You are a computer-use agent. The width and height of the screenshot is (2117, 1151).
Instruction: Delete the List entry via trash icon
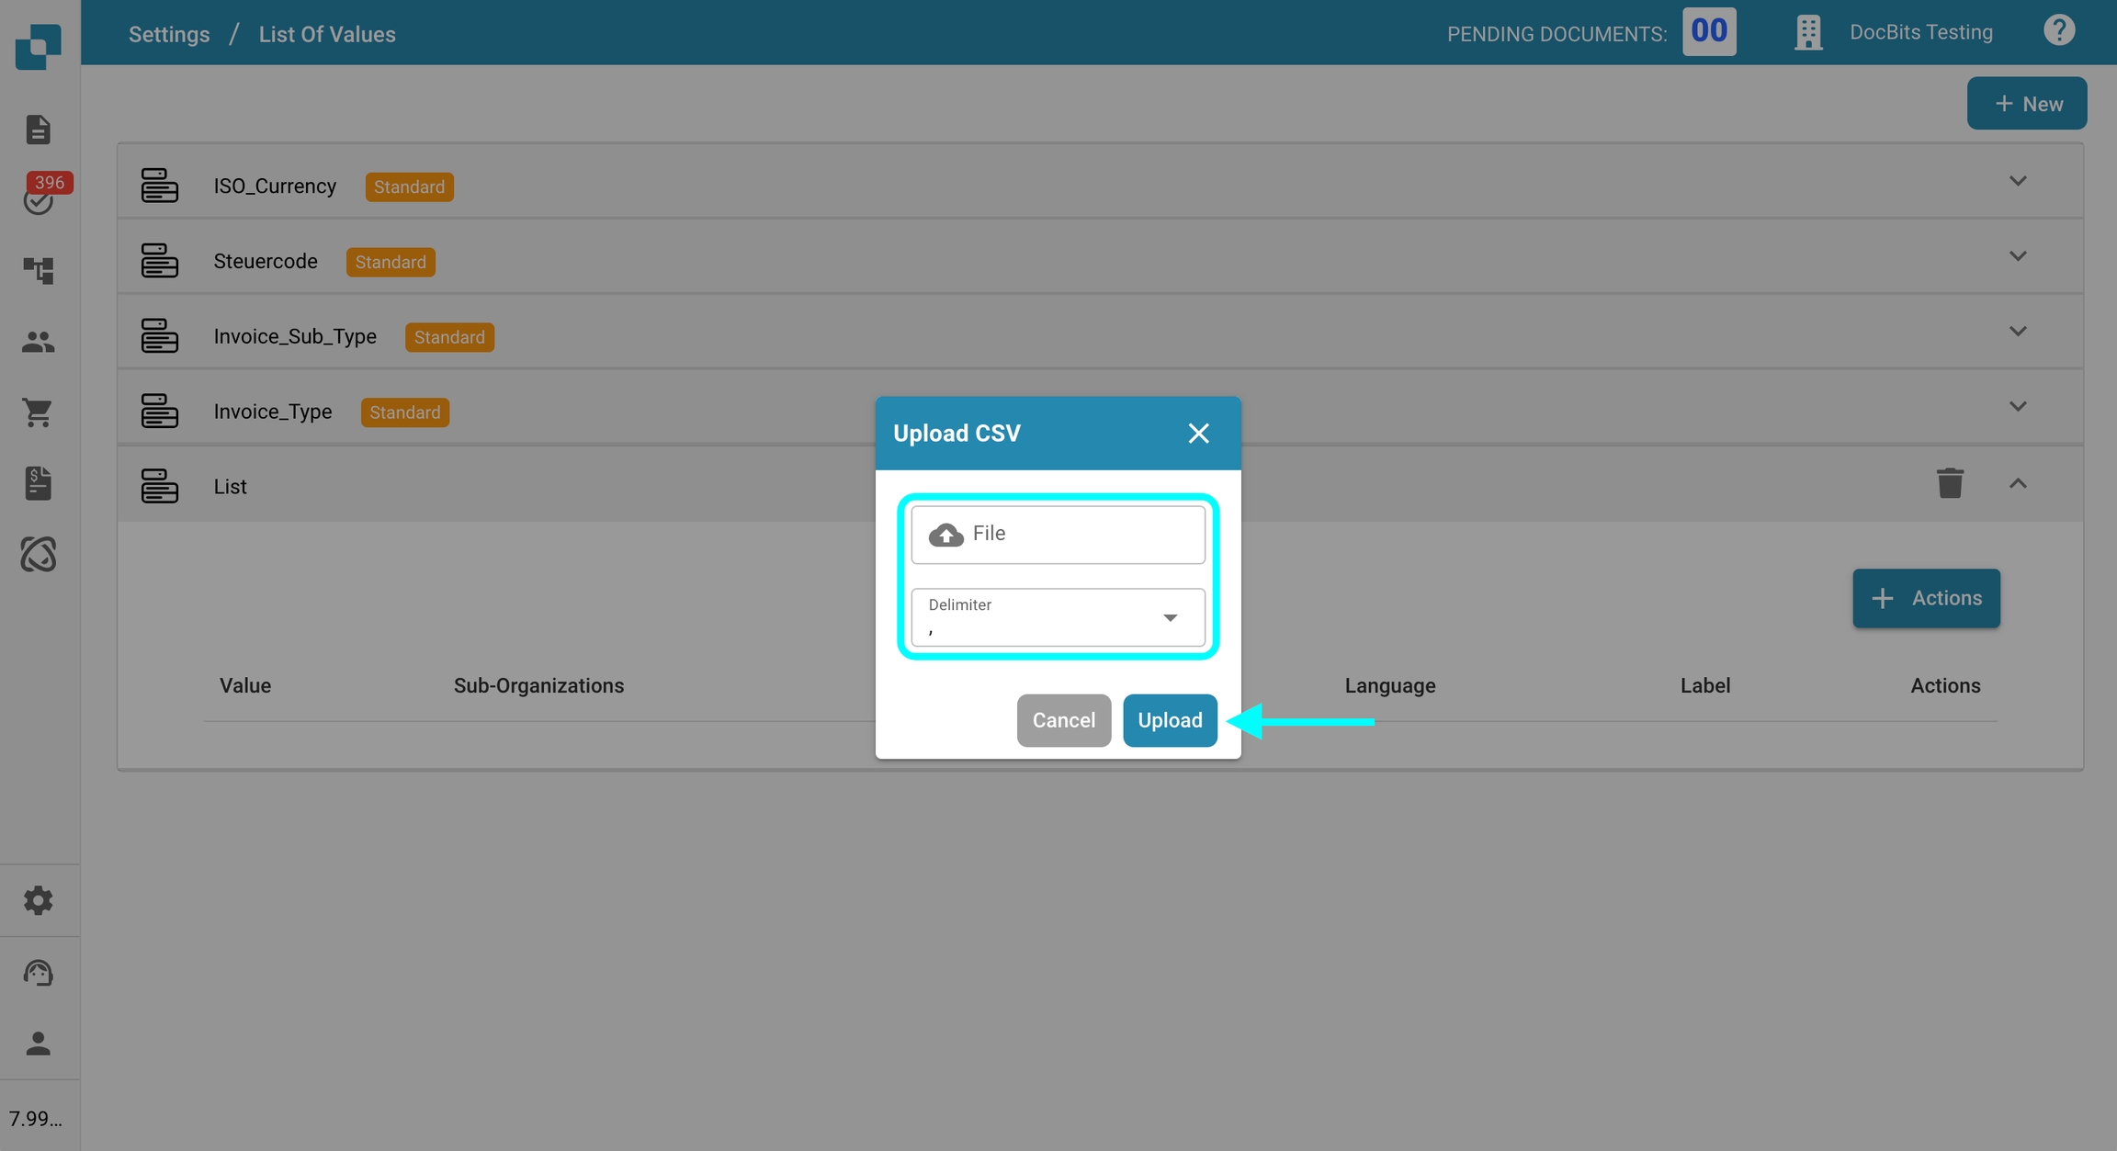(1950, 483)
